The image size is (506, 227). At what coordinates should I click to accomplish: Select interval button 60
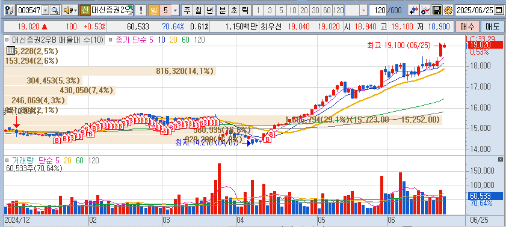[x=327, y=10]
